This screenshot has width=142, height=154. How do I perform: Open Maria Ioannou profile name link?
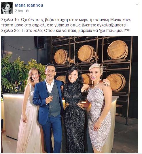29,5
